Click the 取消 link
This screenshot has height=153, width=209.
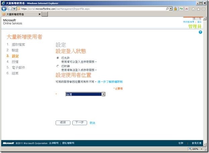tap(93, 123)
